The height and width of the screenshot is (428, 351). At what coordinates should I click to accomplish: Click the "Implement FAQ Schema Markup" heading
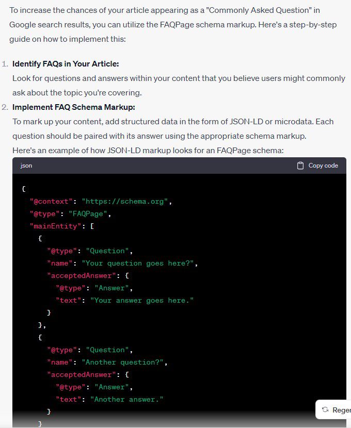(x=74, y=107)
